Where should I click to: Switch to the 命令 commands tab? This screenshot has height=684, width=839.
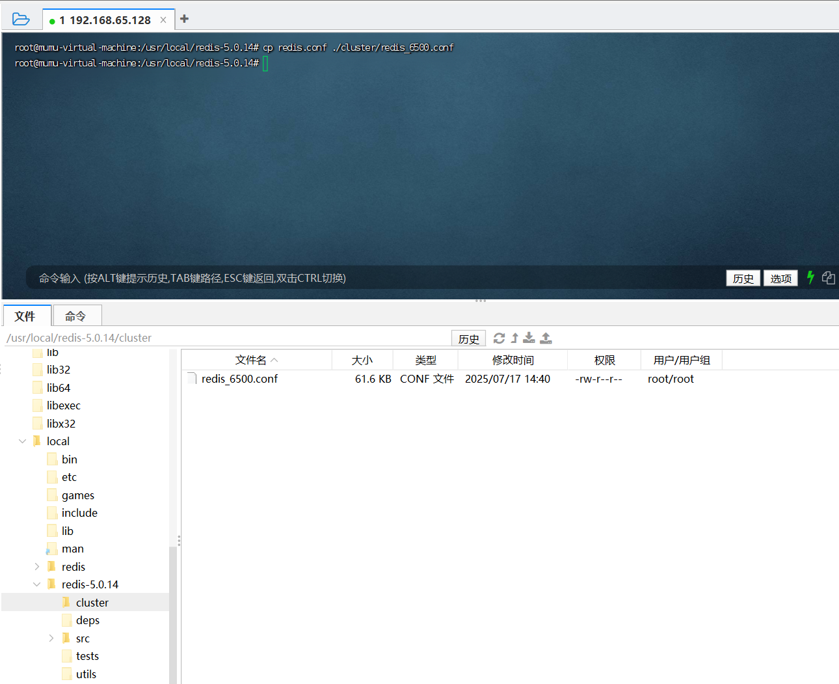coord(77,316)
